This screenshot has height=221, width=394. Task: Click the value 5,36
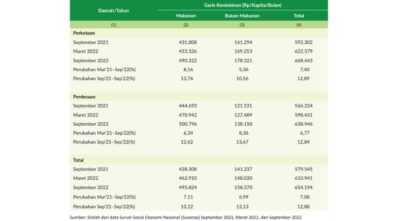[243, 70]
